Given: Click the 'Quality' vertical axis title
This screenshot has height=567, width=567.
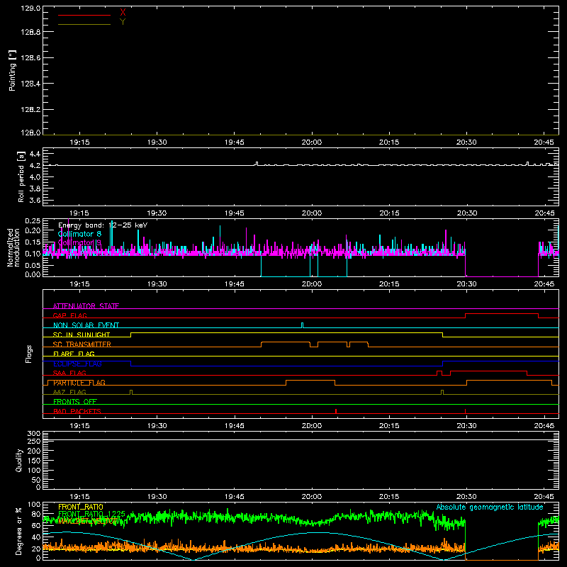Looking at the screenshot, I should (19, 460).
